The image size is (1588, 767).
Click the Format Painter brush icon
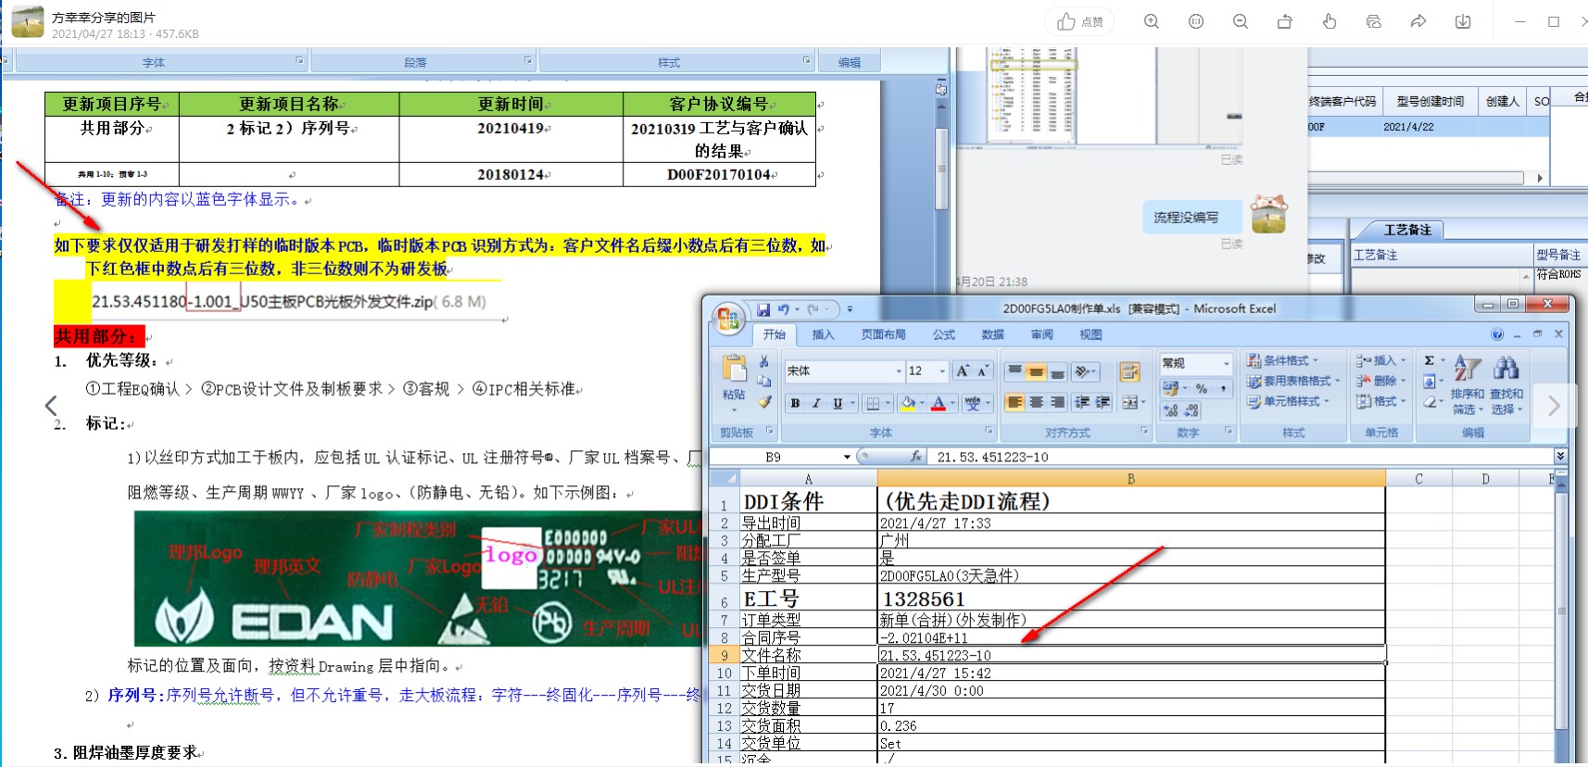pos(764,402)
